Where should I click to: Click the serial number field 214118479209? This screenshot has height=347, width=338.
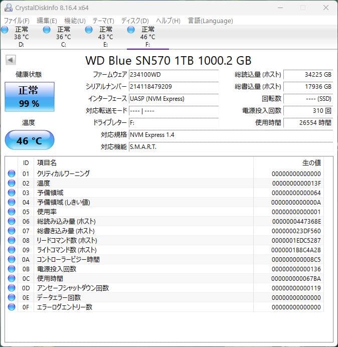point(174,87)
